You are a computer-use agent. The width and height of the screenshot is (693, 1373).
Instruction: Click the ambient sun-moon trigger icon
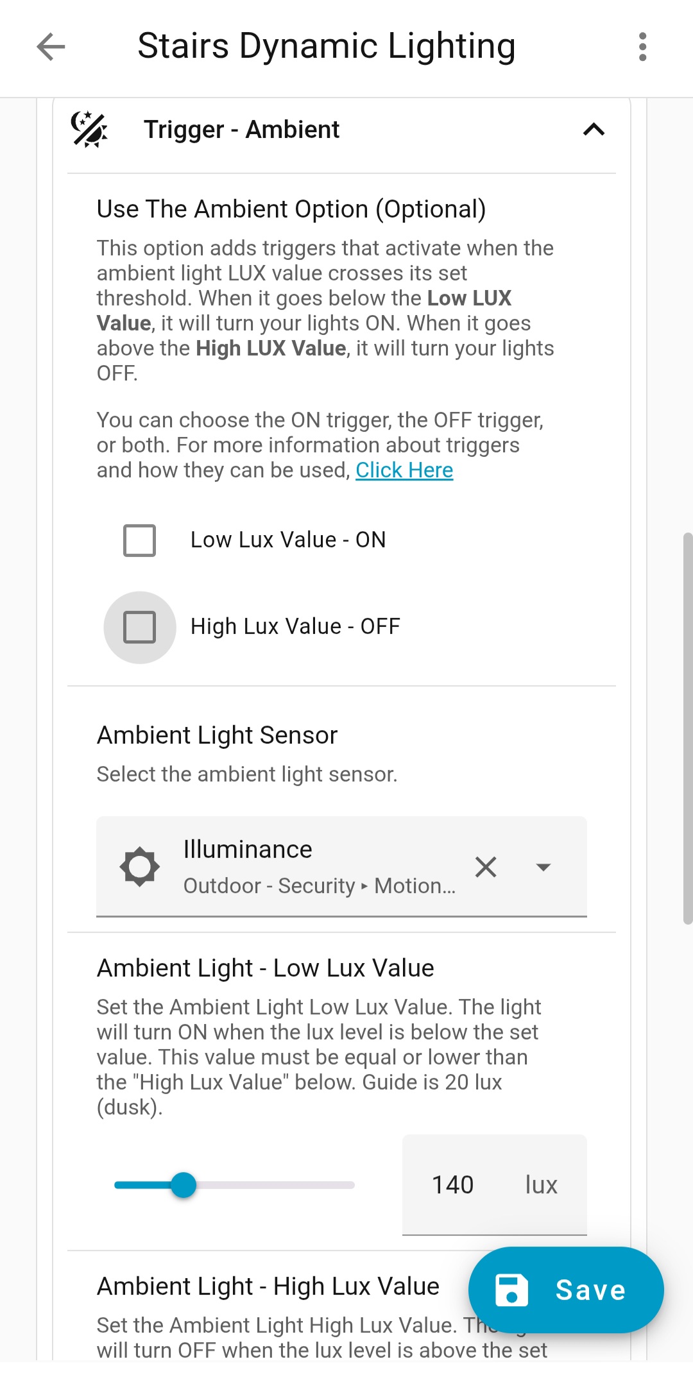pyautogui.click(x=89, y=130)
